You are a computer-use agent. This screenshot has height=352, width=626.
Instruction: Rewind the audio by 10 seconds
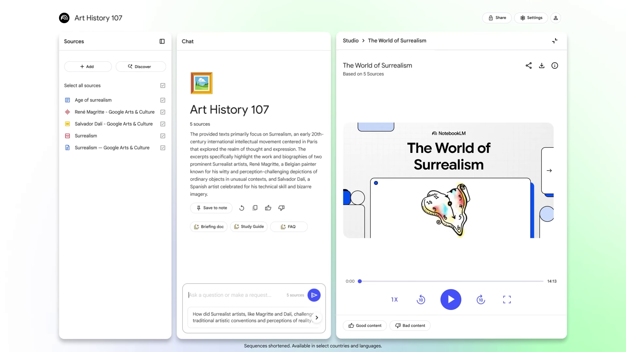pyautogui.click(x=421, y=300)
